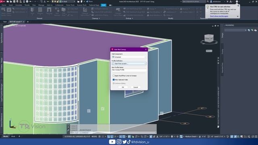Viewport: 258px width, 145px height.
Task: Open the Profile Definition dropdown
Action: pyautogui.click(x=129, y=64)
